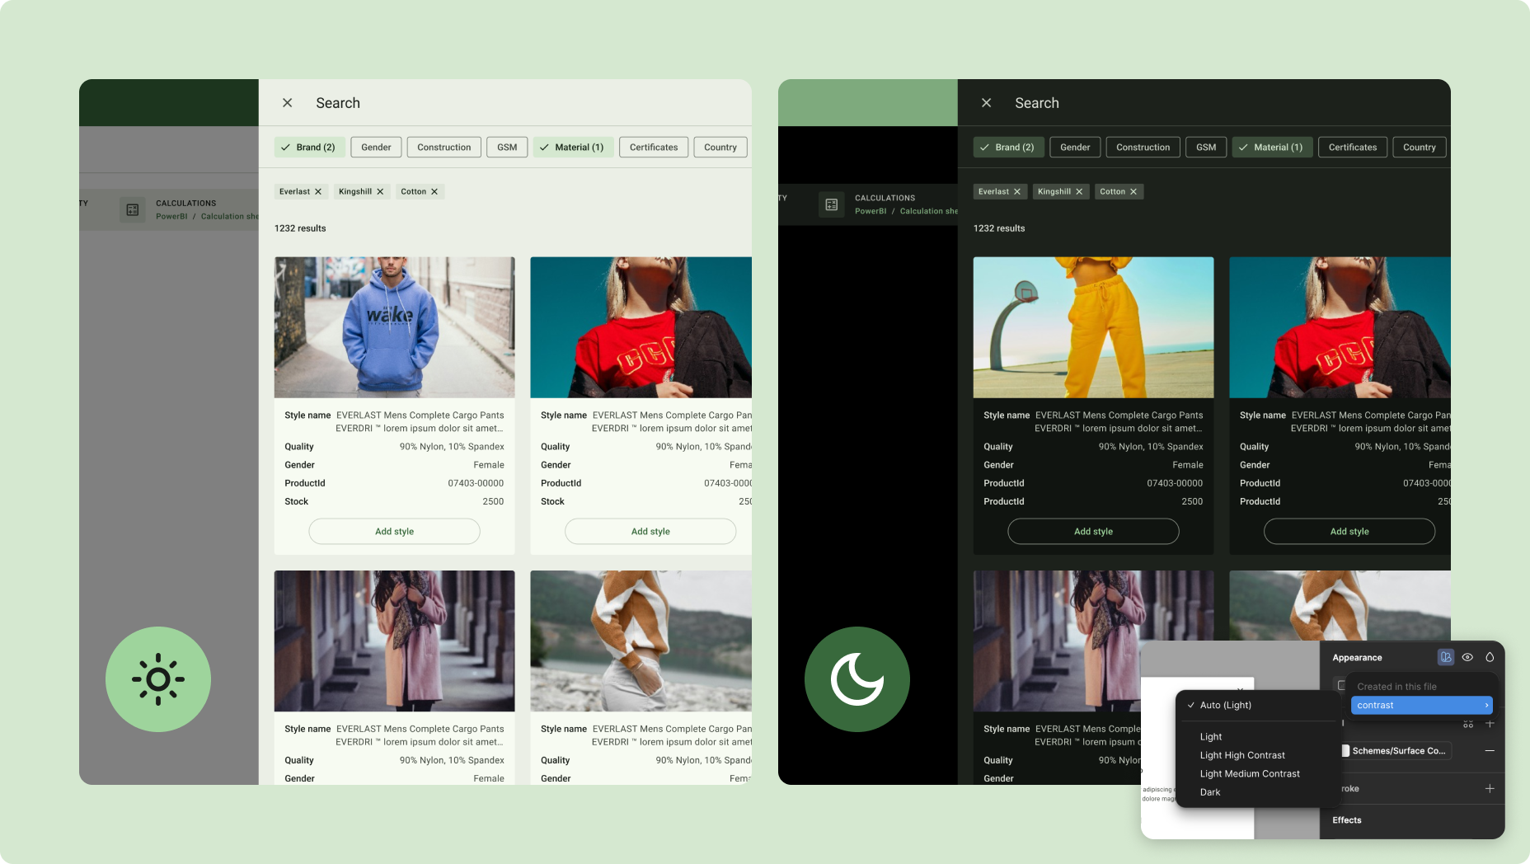Click Add style under light panel red shirt card
Screen dimensions: 1530x864
(650, 531)
